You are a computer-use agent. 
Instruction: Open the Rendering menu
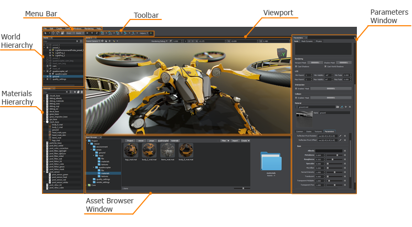(89, 28)
